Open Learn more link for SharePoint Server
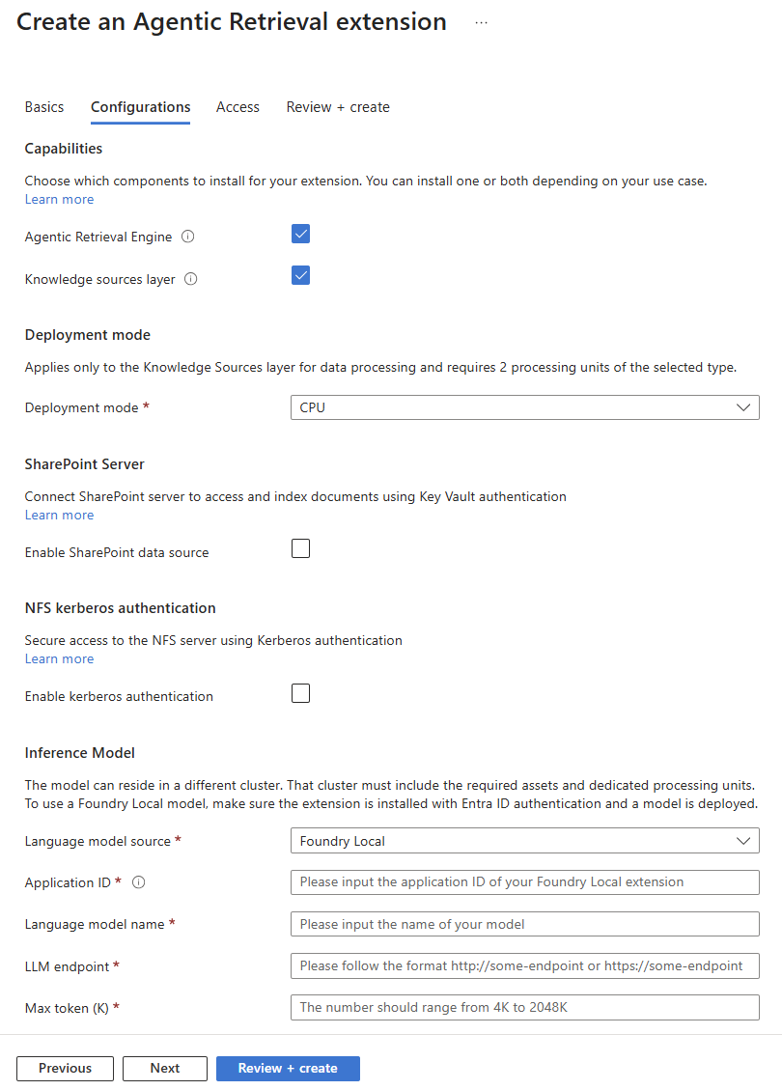The width and height of the screenshot is (782, 1090). [x=59, y=516]
